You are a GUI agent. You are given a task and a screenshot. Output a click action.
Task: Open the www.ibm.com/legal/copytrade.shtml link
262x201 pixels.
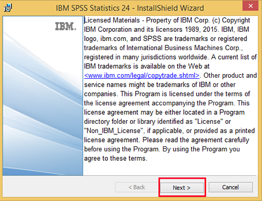[141, 76]
